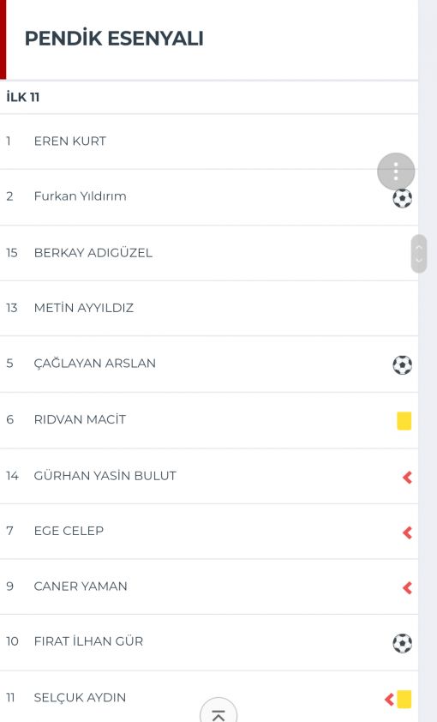Select Metin Ayyıldız in lineup
Screen dimensions: 437x722
84,308
